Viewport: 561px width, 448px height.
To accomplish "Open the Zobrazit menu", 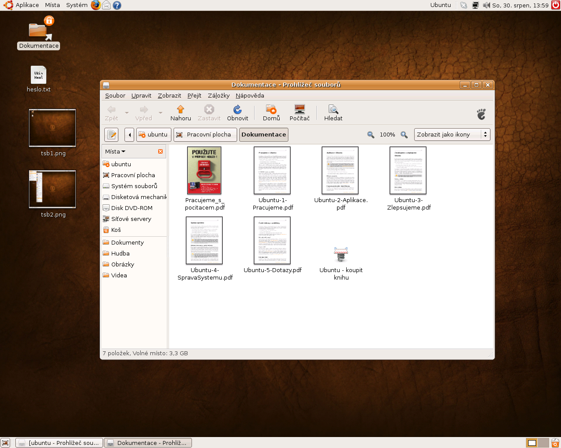I will [x=169, y=96].
